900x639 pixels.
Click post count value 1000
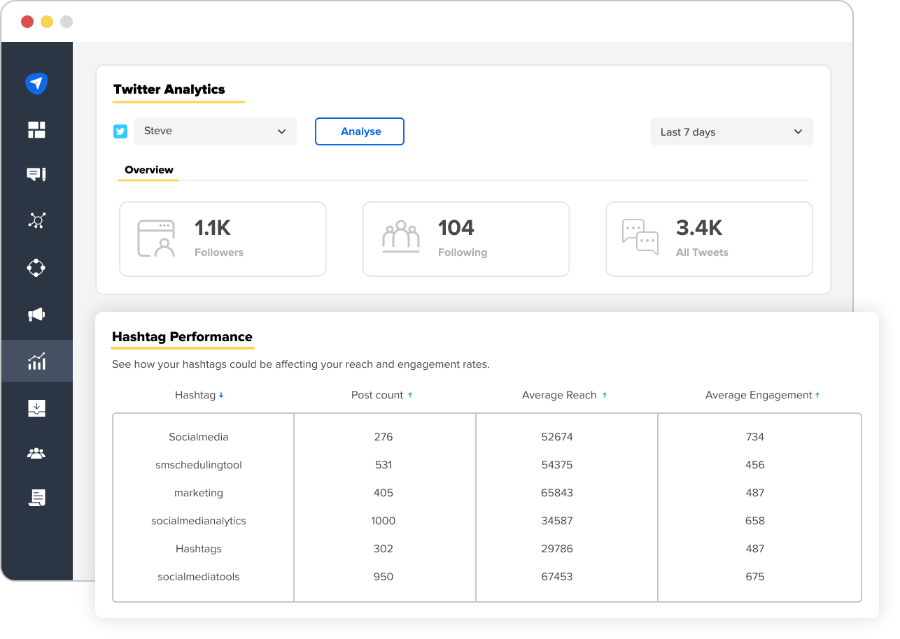384,521
